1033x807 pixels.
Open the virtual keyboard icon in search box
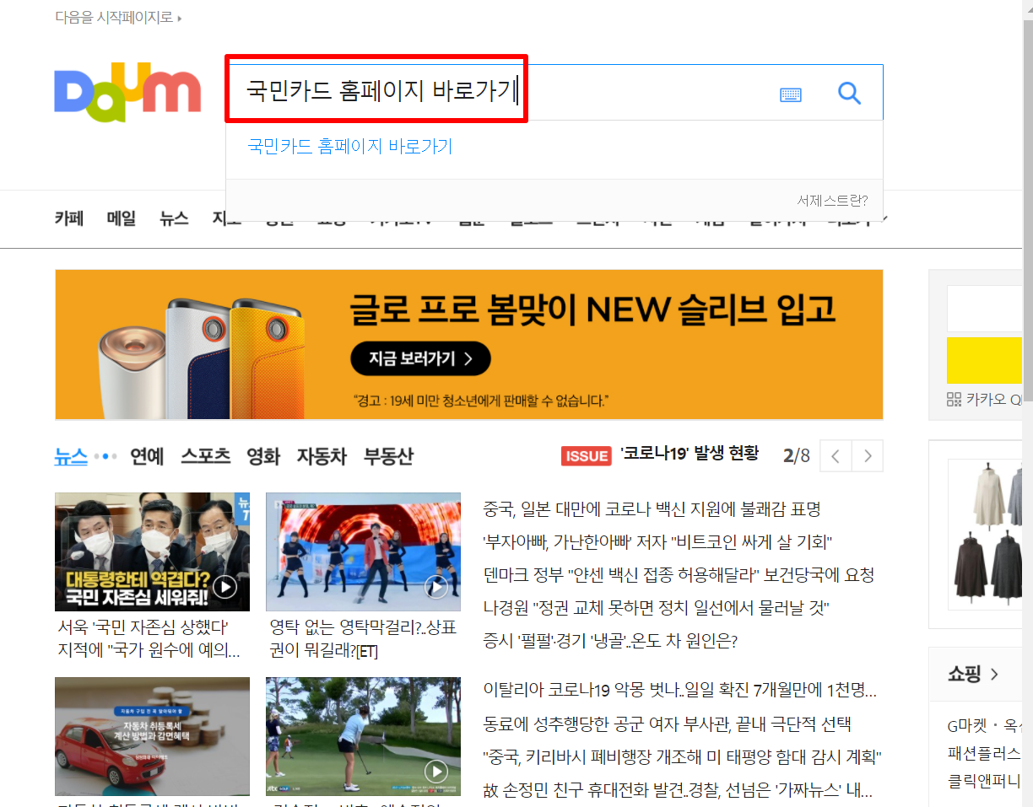791,94
